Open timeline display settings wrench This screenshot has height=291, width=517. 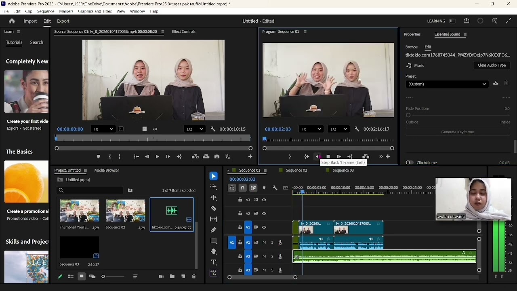pyautogui.click(x=275, y=188)
